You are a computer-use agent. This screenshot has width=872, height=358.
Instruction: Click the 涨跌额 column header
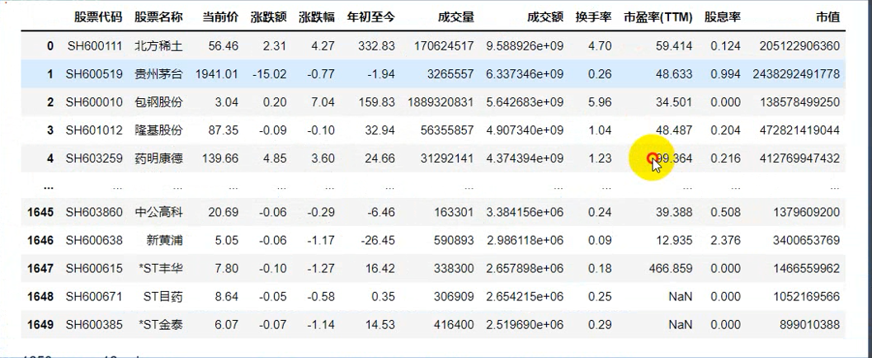[268, 17]
